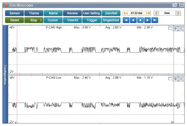This screenshot has width=187, height=126.
Task: Tick the P-CAN High channel checkbox
Action: click(170, 29)
